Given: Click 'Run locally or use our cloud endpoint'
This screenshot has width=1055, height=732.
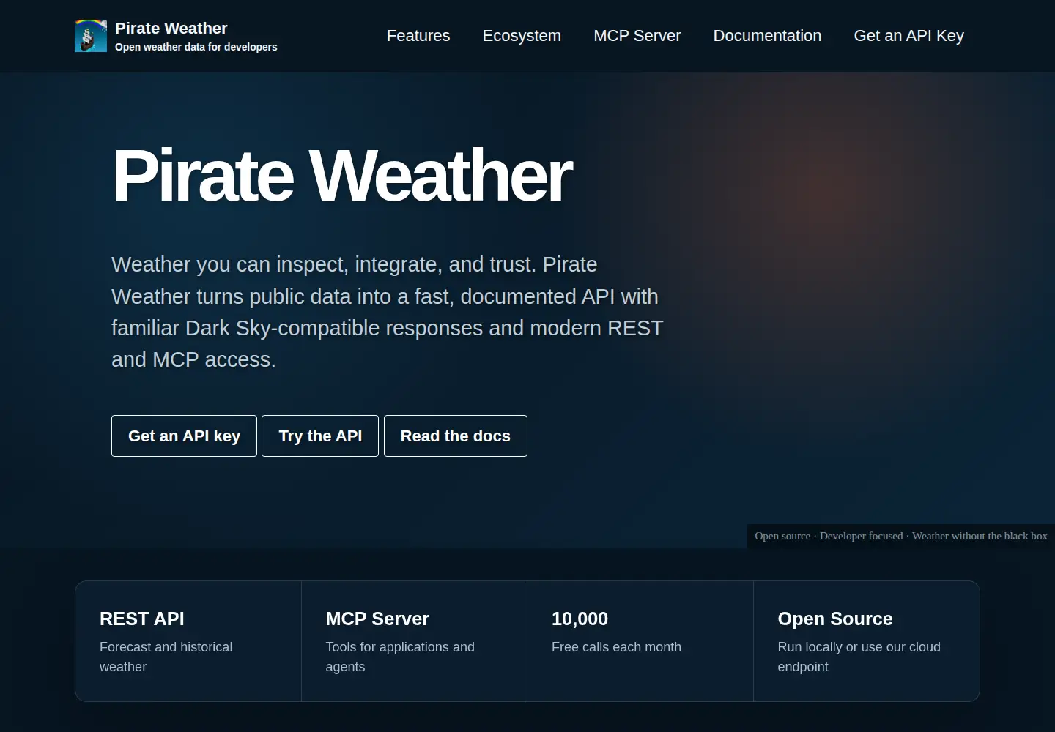Looking at the screenshot, I should pyautogui.click(x=859, y=657).
